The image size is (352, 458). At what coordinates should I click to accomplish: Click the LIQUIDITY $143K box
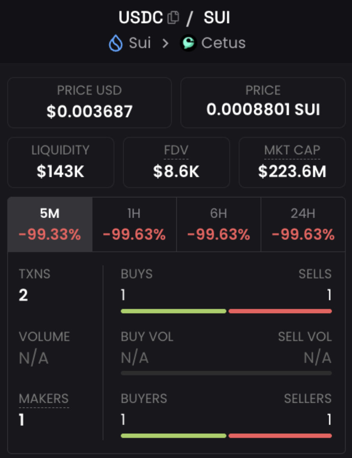(x=60, y=162)
